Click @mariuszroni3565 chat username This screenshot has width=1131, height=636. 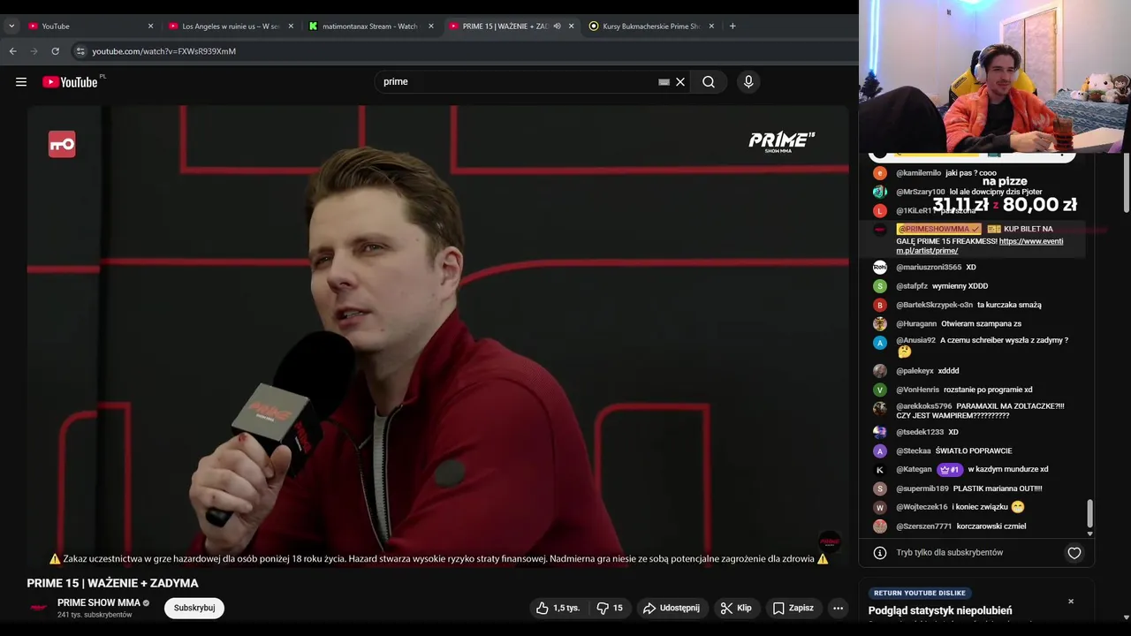tap(929, 267)
